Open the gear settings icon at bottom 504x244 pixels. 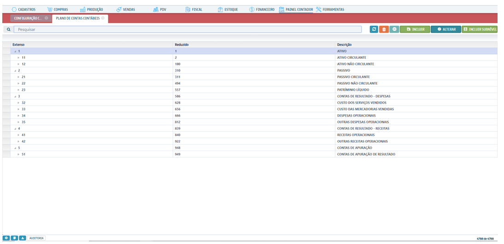coord(6,238)
